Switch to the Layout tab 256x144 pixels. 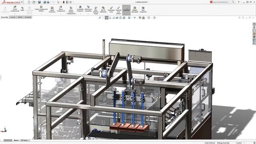click(x=13, y=17)
